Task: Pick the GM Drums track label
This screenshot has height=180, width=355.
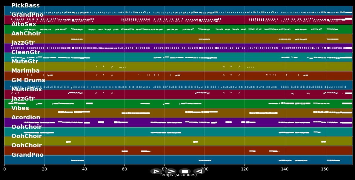Action: click(x=28, y=80)
